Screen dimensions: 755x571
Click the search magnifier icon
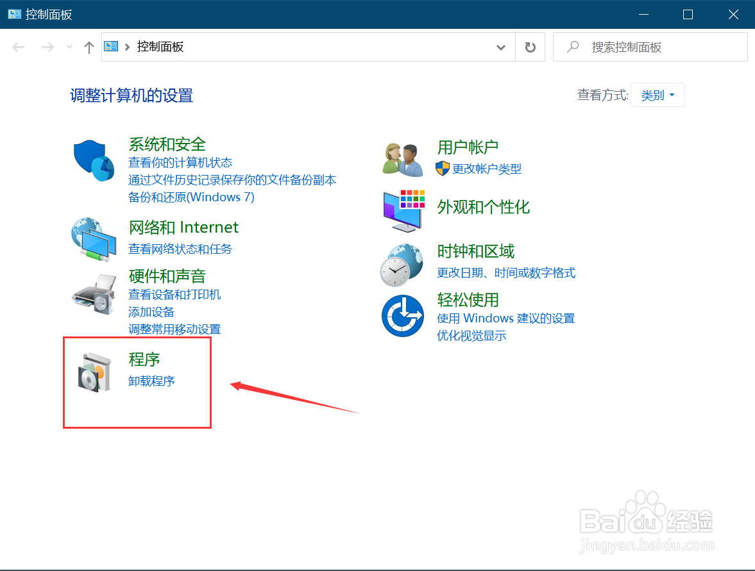[x=573, y=47]
